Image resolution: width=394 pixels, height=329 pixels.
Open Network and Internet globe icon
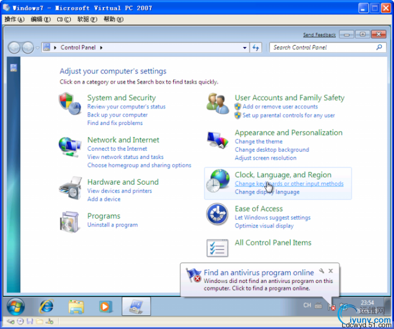(x=70, y=147)
